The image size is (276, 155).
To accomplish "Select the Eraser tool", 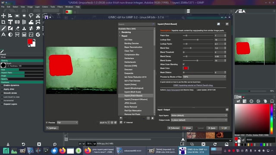I will click(17, 28).
